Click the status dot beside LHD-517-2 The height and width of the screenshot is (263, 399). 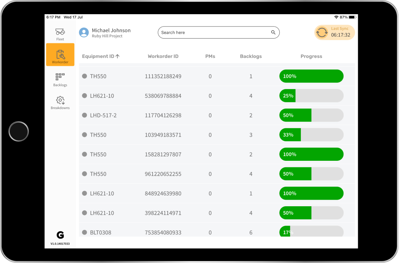click(84, 115)
